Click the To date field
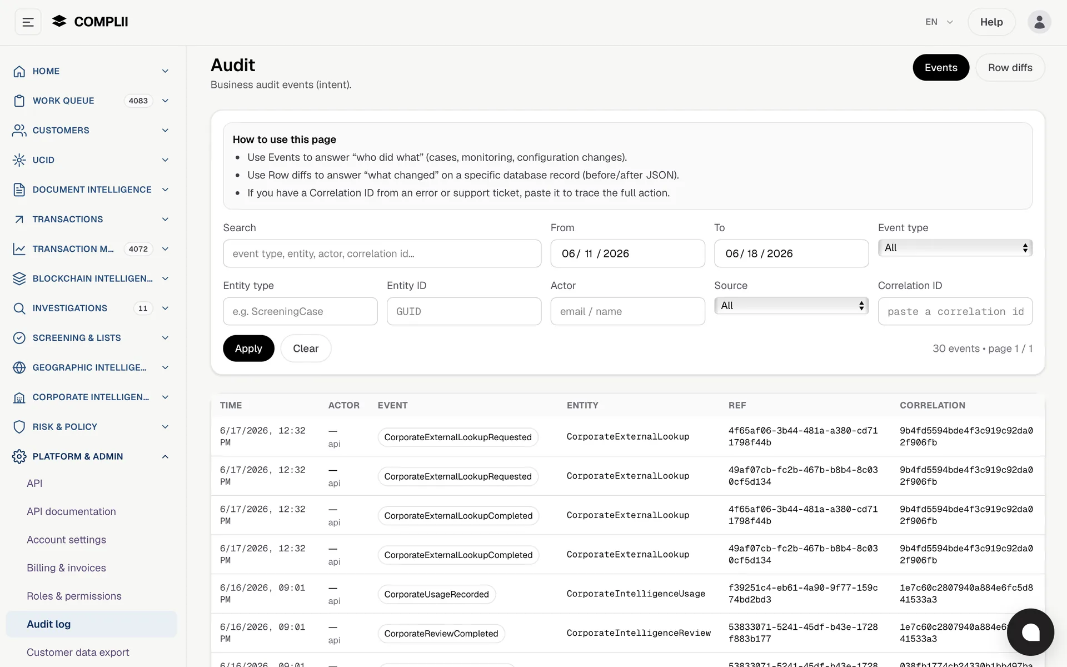This screenshot has width=1067, height=667. pos(791,253)
